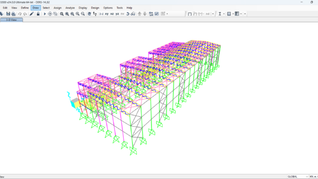Expand the dropdown beside the assign icon
This screenshot has width=318, height=179.
167,14
